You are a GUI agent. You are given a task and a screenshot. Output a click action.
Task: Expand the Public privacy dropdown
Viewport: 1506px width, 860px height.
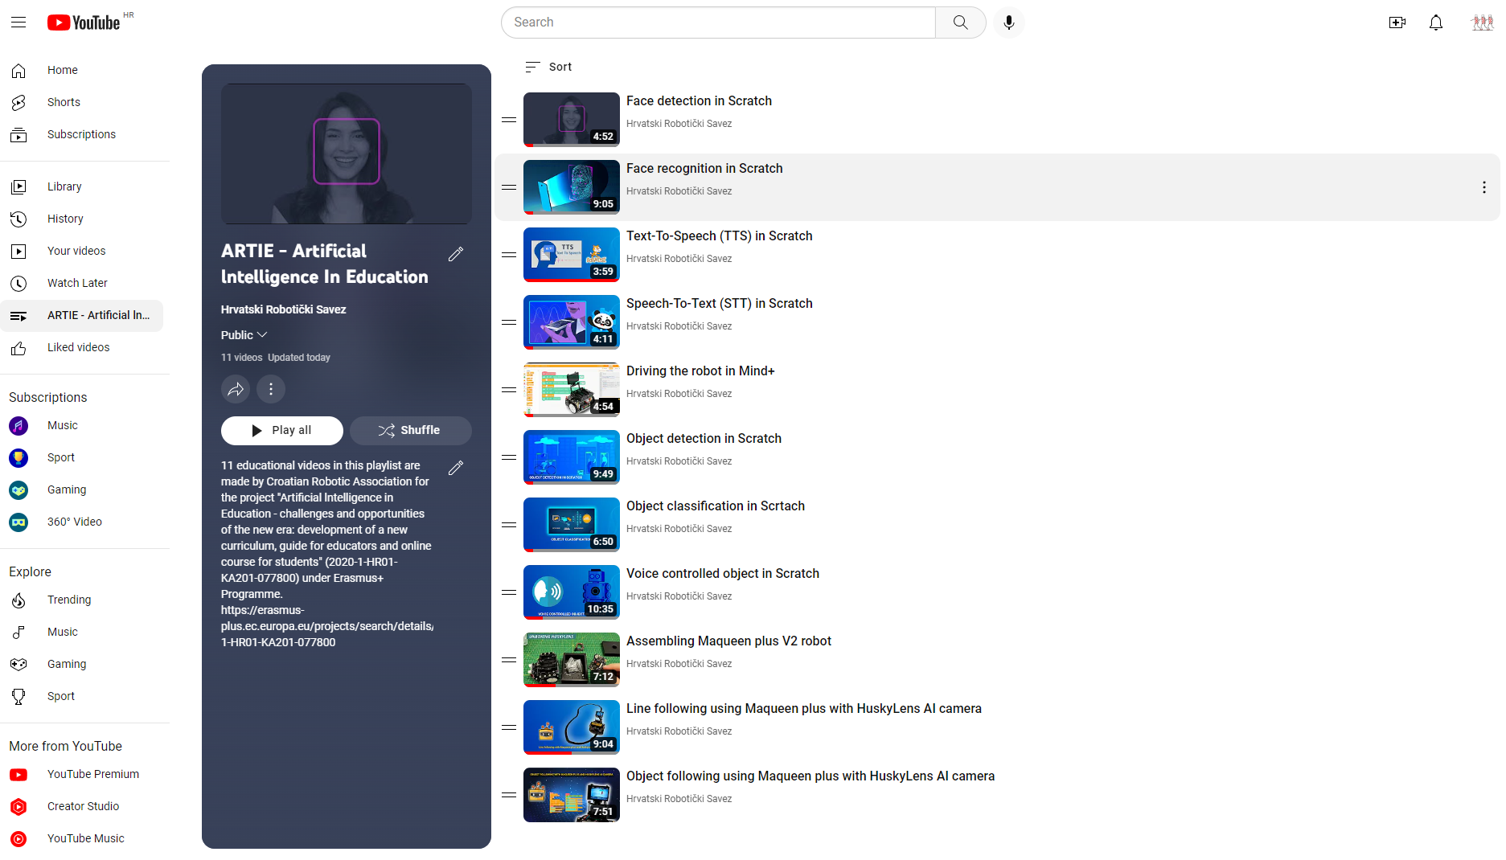point(244,335)
